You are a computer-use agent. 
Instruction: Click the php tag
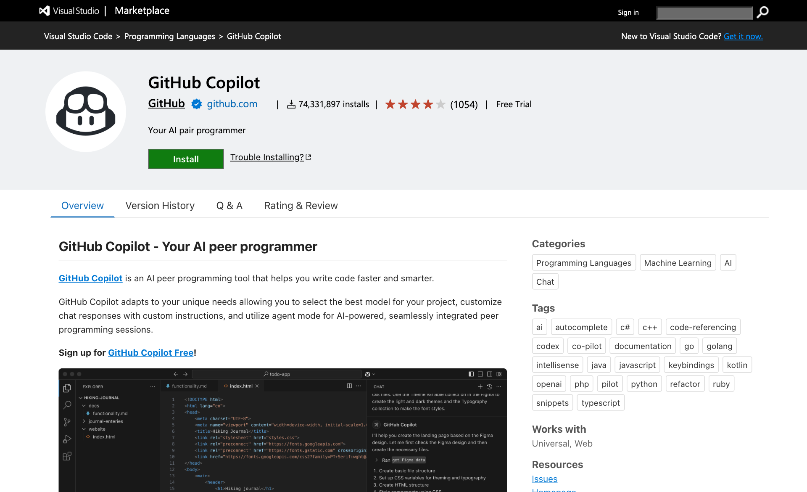pyautogui.click(x=581, y=384)
